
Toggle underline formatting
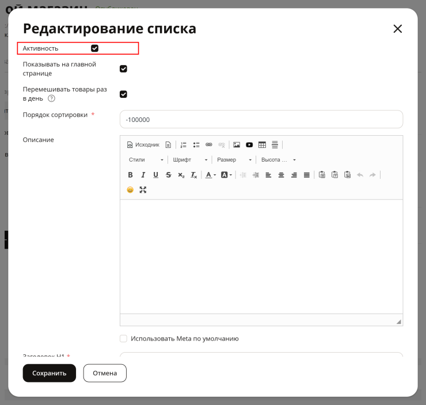coord(155,175)
